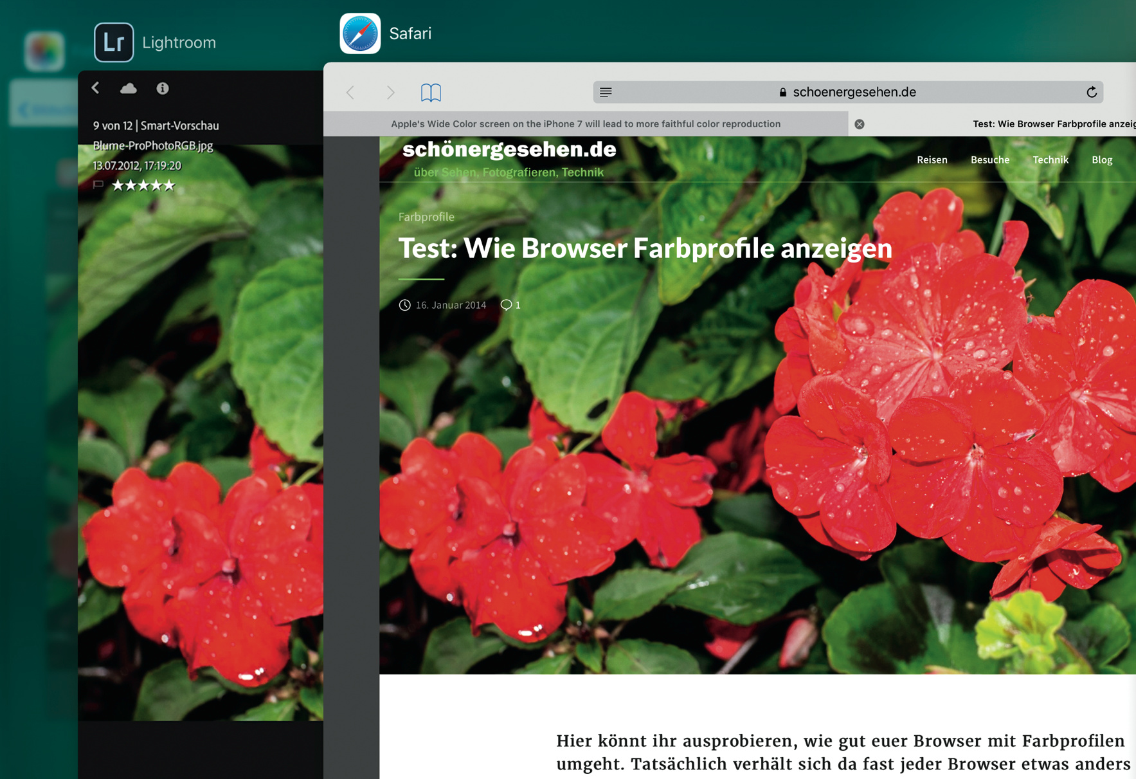Open the Lightroom app icon
The width and height of the screenshot is (1136, 779).
click(x=114, y=42)
